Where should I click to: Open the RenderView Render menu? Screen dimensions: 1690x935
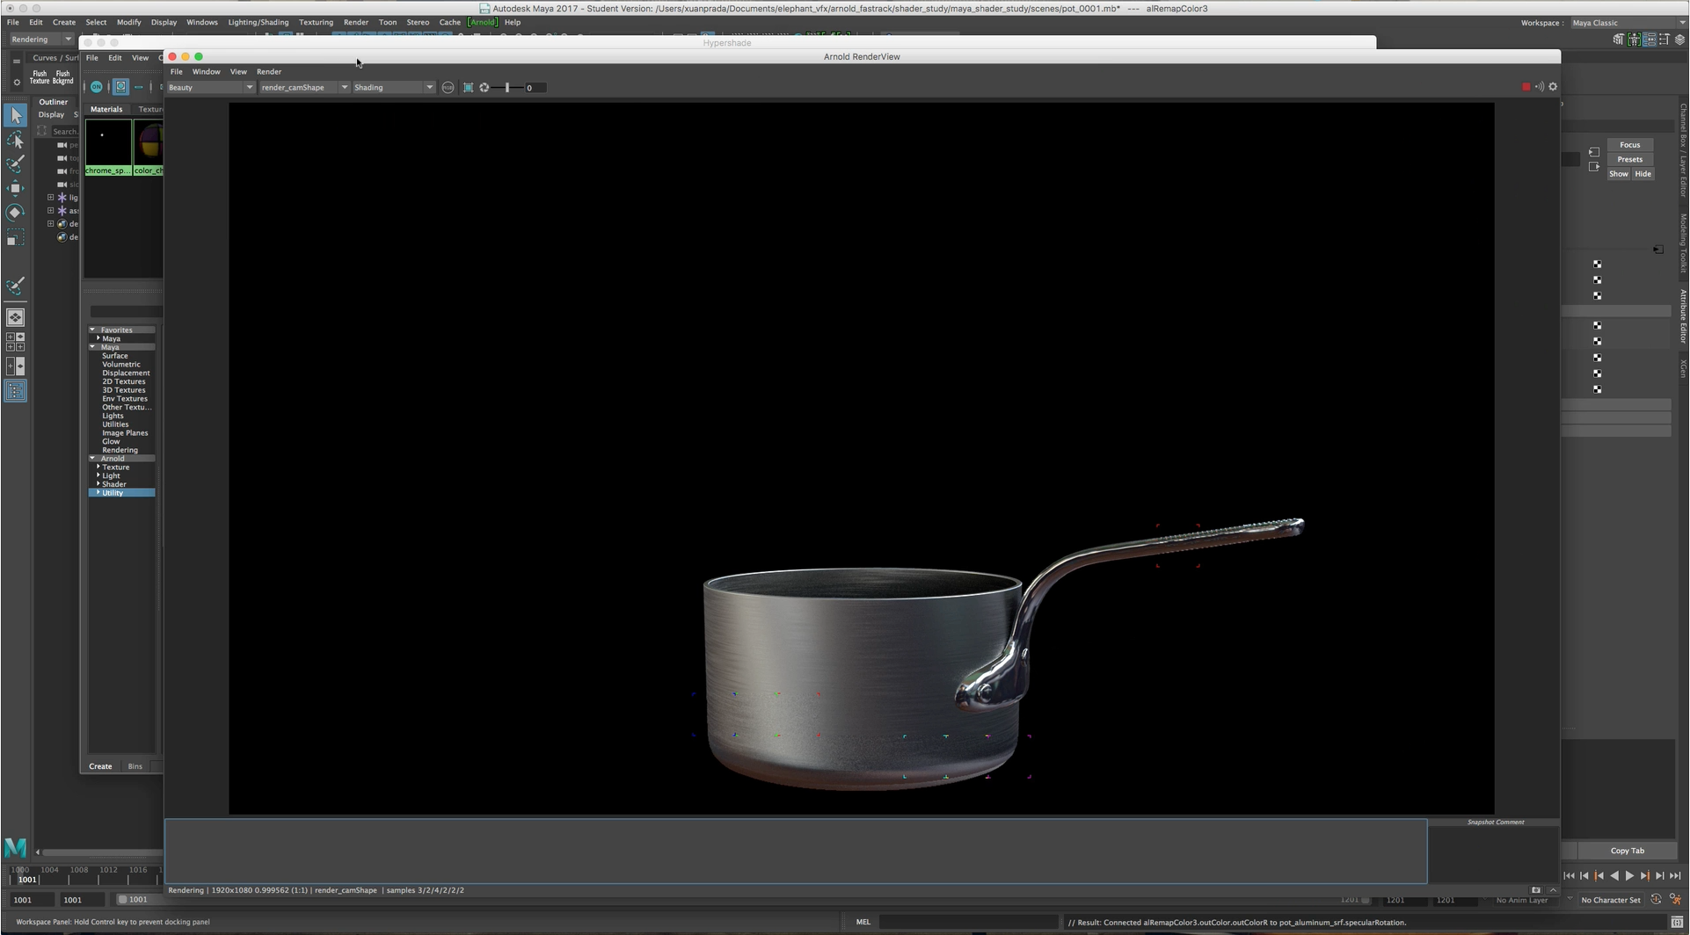click(269, 72)
